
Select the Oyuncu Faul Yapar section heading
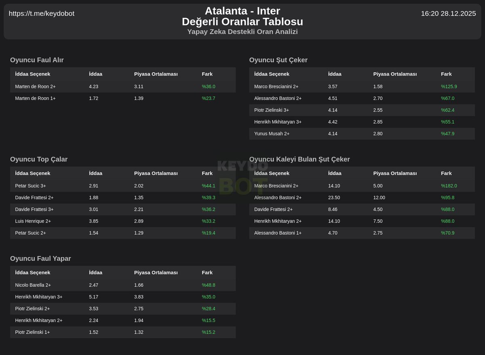[40, 259]
